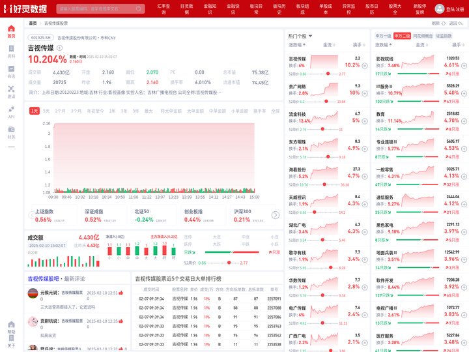Click 影视院线 green-red ratio bar

pyautogui.click(x=418, y=74)
